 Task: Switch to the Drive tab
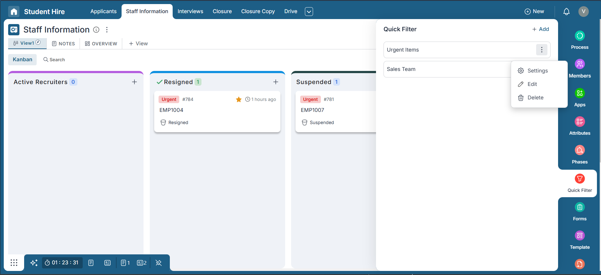(290, 11)
